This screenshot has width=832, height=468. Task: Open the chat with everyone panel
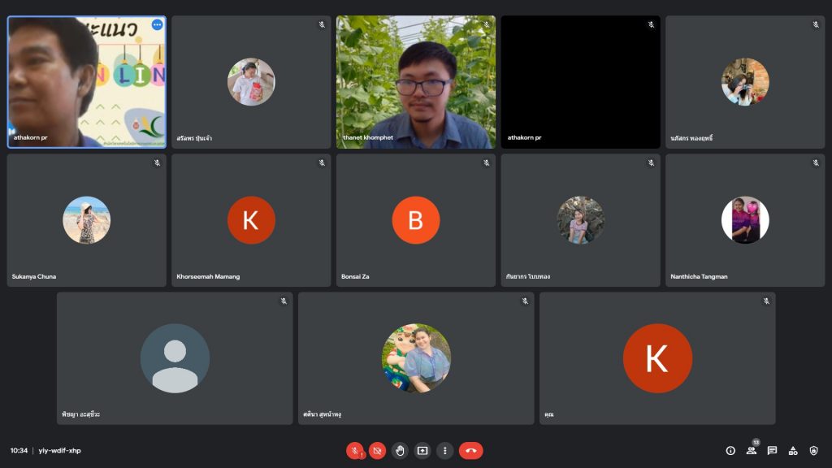[x=772, y=450]
